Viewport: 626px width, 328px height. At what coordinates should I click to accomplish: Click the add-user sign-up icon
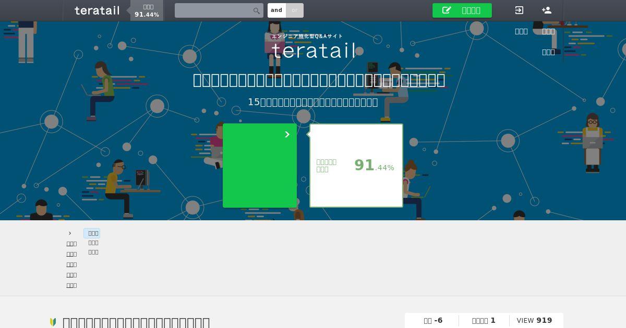pos(547,10)
